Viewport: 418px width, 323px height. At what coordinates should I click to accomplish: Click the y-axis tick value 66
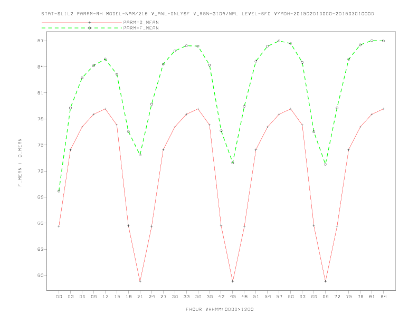click(40, 223)
